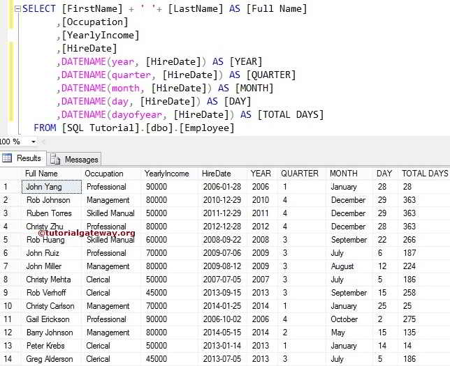Screen dimensions: 450x366
Task: Select the DAY column header
Action: click(x=384, y=174)
